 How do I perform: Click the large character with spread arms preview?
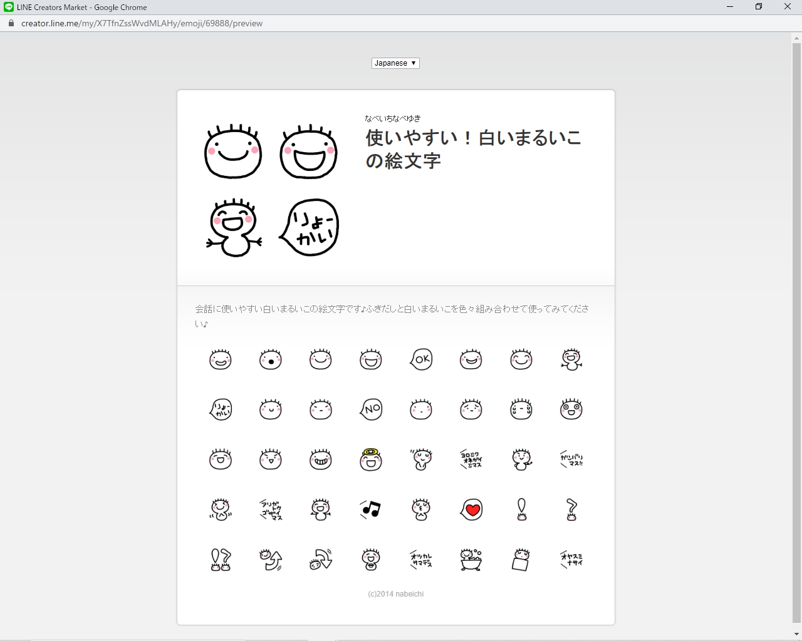point(233,227)
